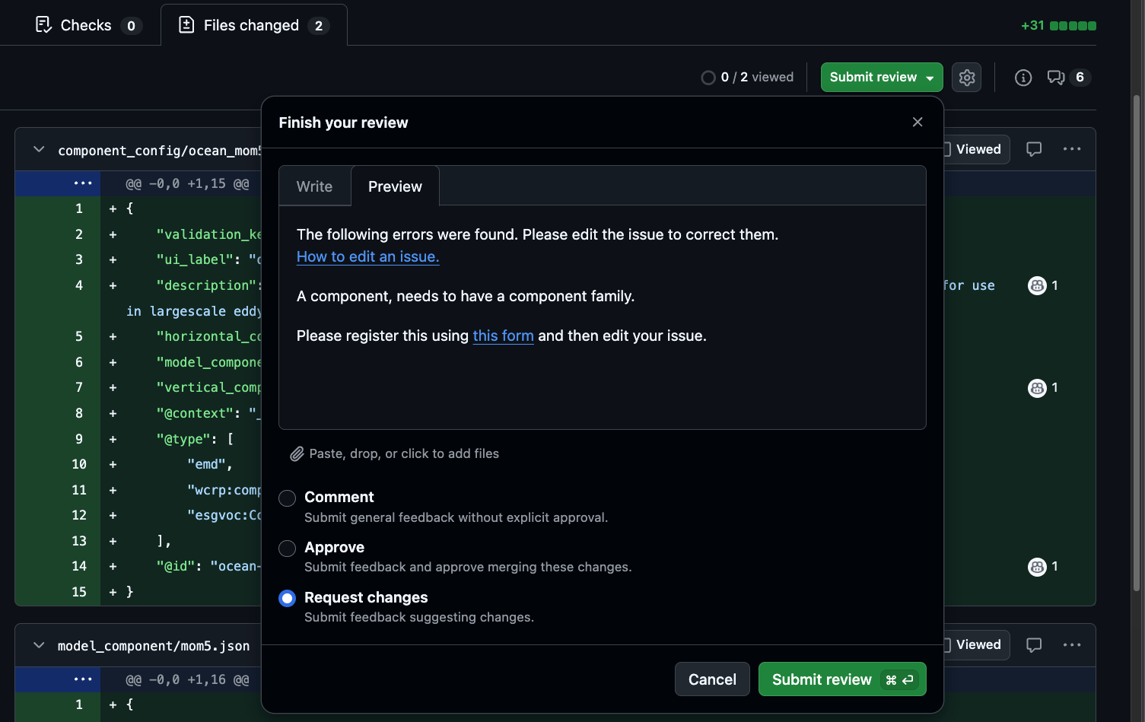
Task: Click the bot avatar comment on line 14
Action: [x=1037, y=567]
